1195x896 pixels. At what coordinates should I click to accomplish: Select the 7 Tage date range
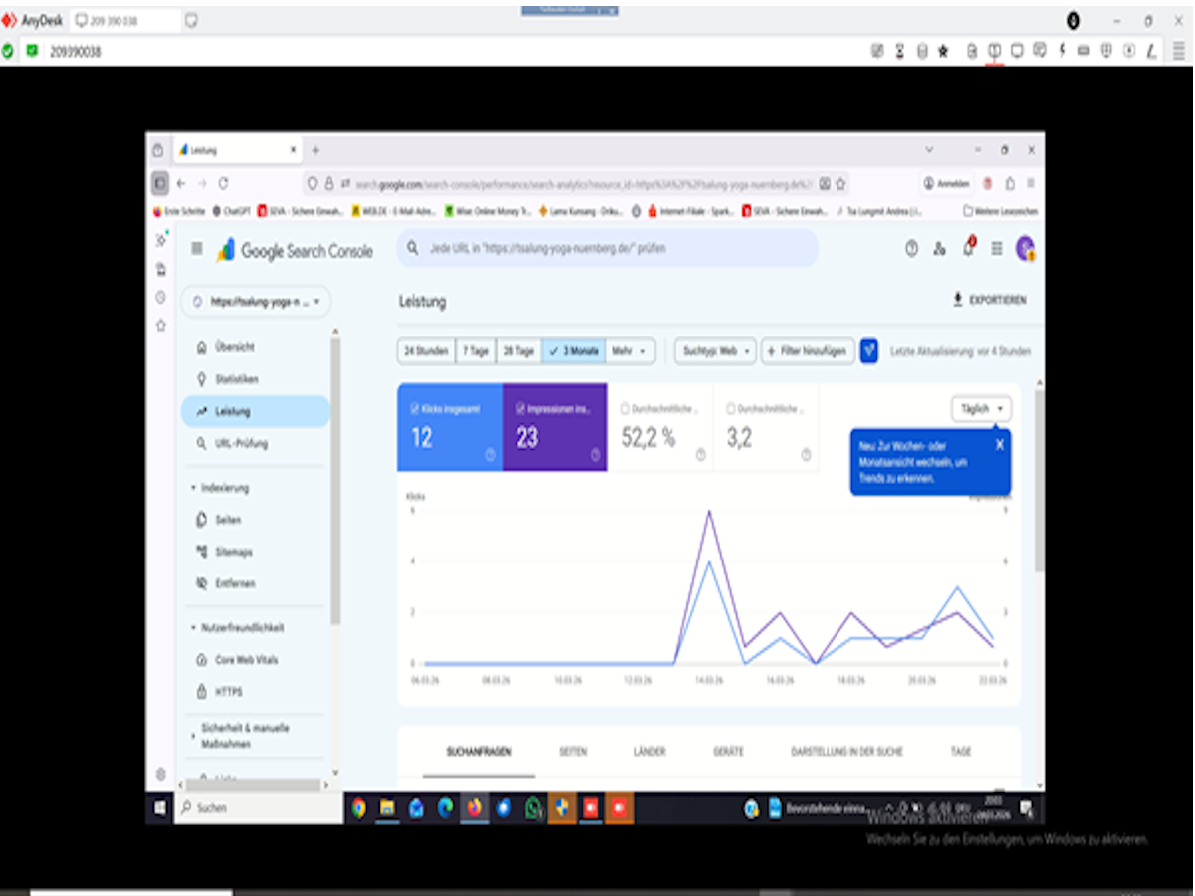(x=475, y=351)
